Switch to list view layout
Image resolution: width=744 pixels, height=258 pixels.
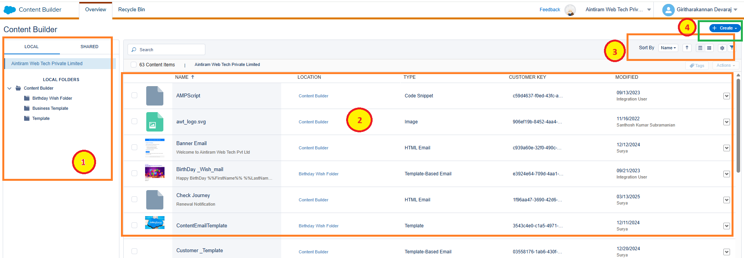click(x=700, y=48)
